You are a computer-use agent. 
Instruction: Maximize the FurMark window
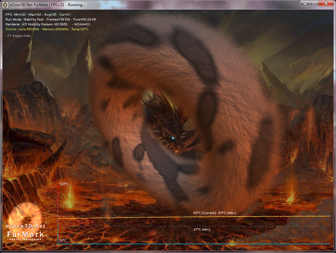[x=314, y=3]
